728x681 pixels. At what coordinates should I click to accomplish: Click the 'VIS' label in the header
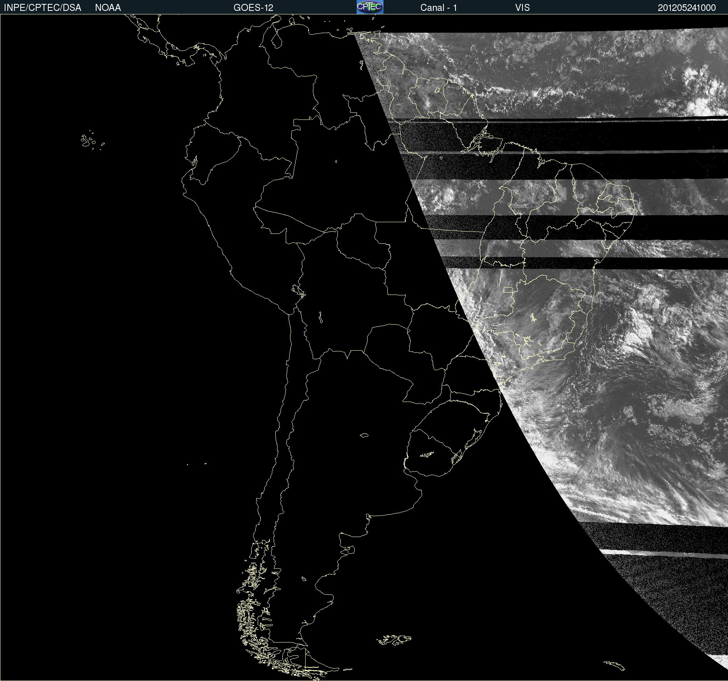pos(522,8)
